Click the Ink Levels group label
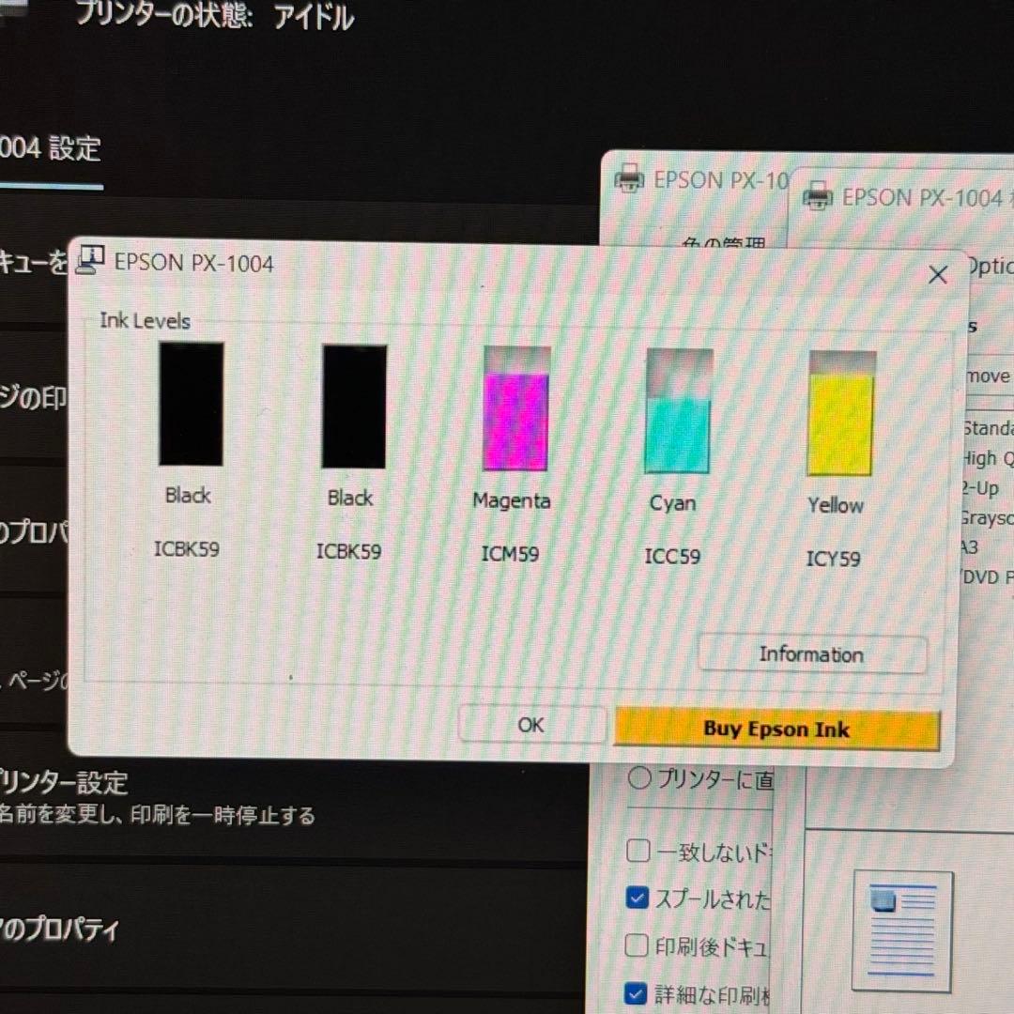This screenshot has height=1014, width=1014. tap(145, 321)
